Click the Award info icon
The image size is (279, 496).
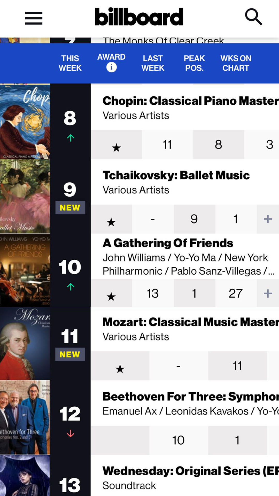pyautogui.click(x=111, y=67)
